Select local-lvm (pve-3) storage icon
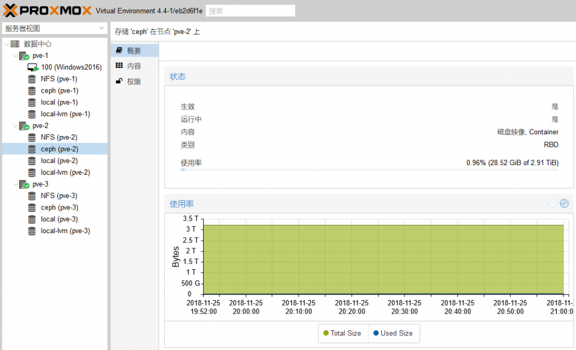Screen dimensions: 576x350 pos(32,231)
